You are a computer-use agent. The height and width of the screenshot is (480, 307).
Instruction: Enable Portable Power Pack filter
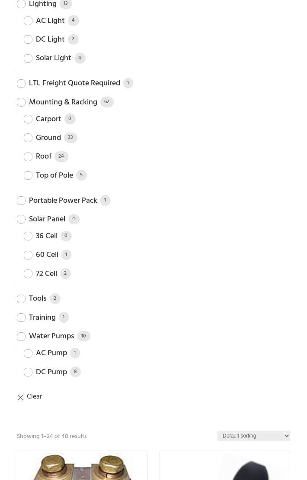pyautogui.click(x=21, y=201)
